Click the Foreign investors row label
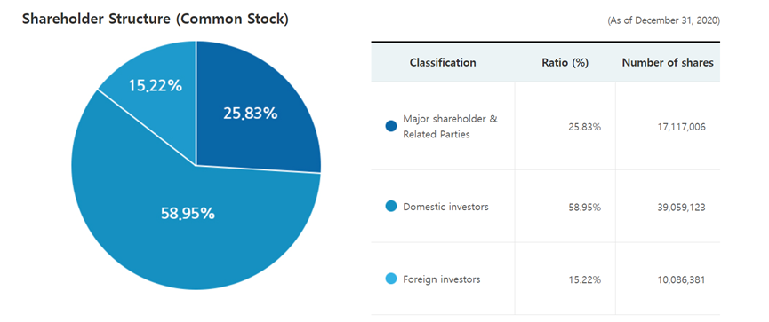 (x=441, y=279)
